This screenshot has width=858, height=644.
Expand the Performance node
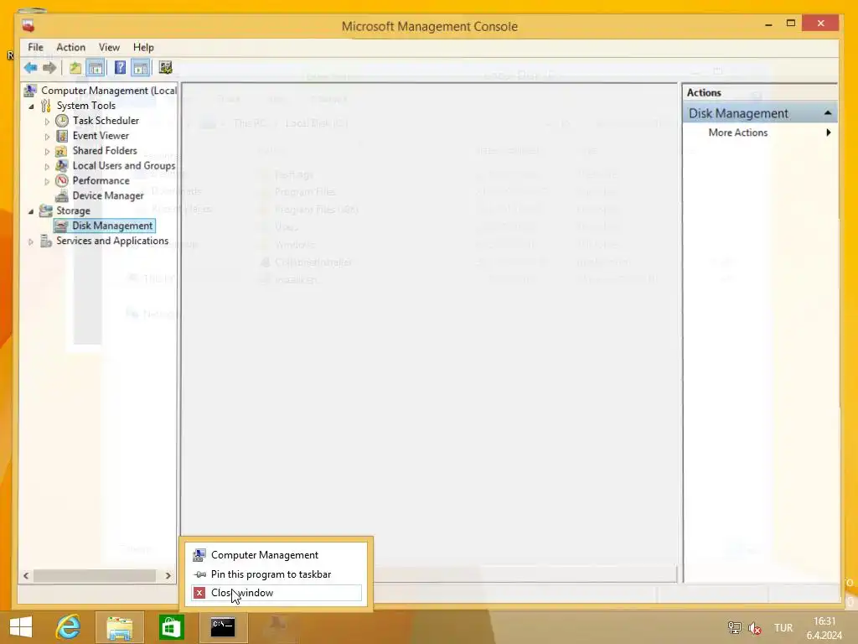(x=47, y=181)
